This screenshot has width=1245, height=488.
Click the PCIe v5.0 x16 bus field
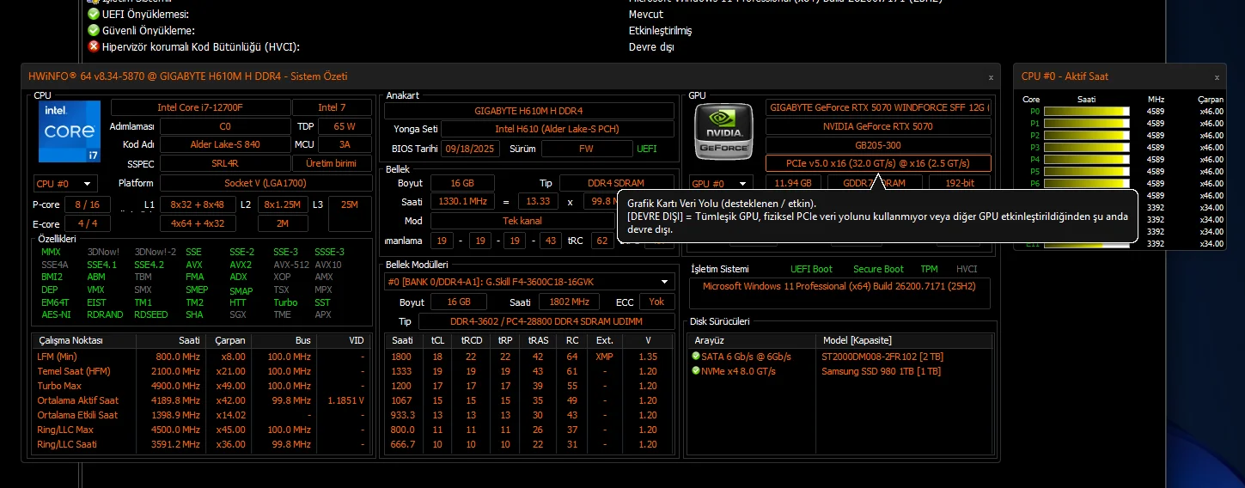[878, 163]
